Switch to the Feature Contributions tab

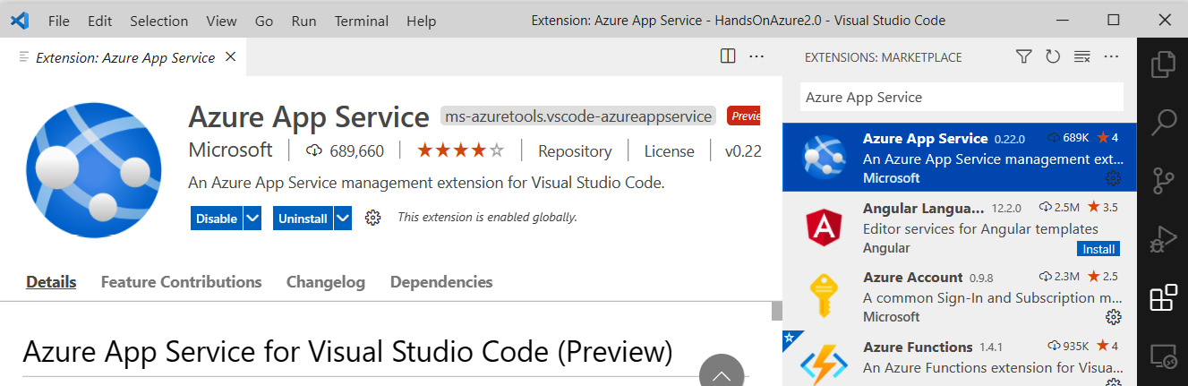pos(182,282)
